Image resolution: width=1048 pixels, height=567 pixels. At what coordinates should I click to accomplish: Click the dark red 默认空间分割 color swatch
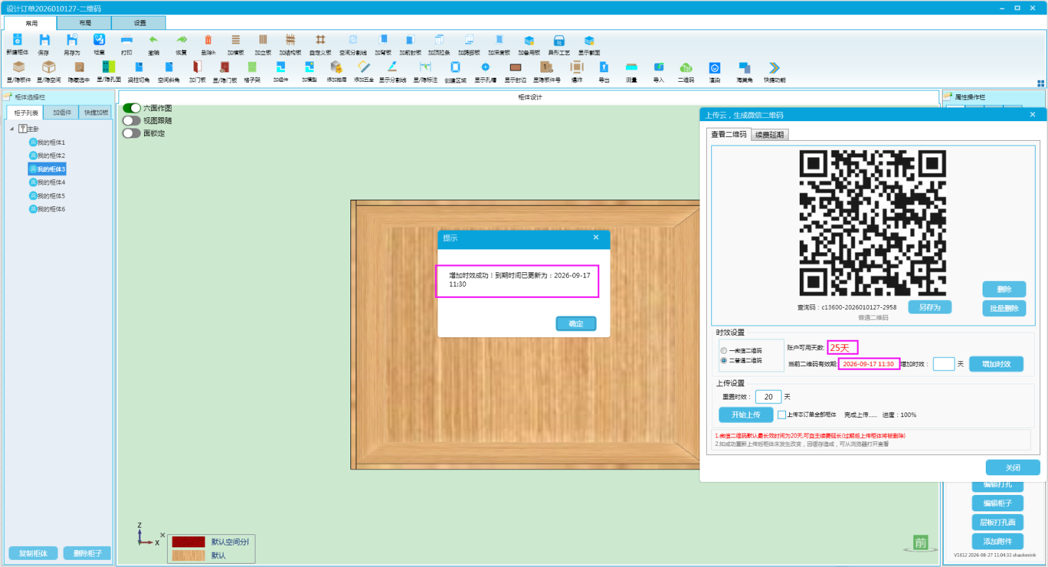point(189,542)
